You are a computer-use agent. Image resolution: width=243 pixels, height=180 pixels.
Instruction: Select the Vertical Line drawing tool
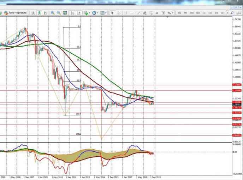[x=126, y=13]
